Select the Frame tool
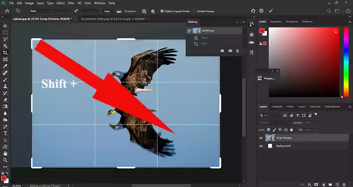This screenshot has height=187, width=353. [x=5, y=59]
